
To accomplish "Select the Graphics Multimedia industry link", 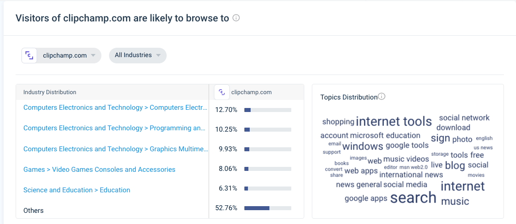I will coord(116,149).
